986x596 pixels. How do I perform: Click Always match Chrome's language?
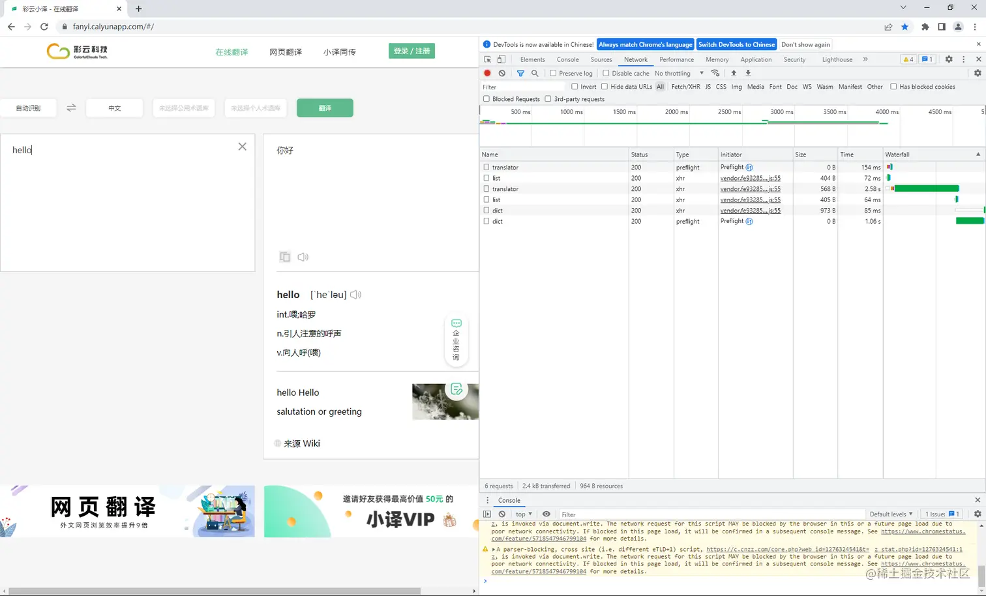point(646,44)
